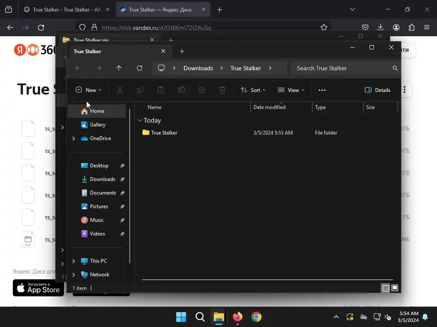Click the search magnifier in Explorer search box

tap(395, 68)
